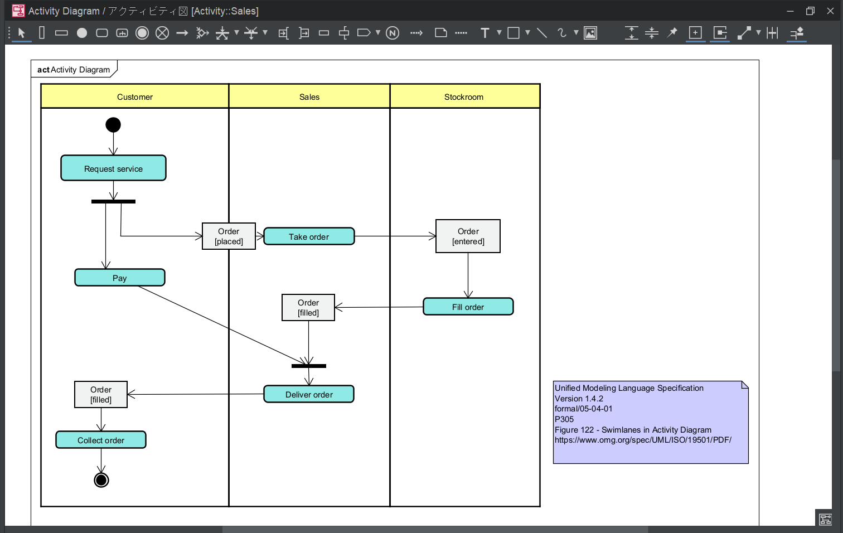
Task: Pick the input pin tool
Action: click(x=283, y=33)
